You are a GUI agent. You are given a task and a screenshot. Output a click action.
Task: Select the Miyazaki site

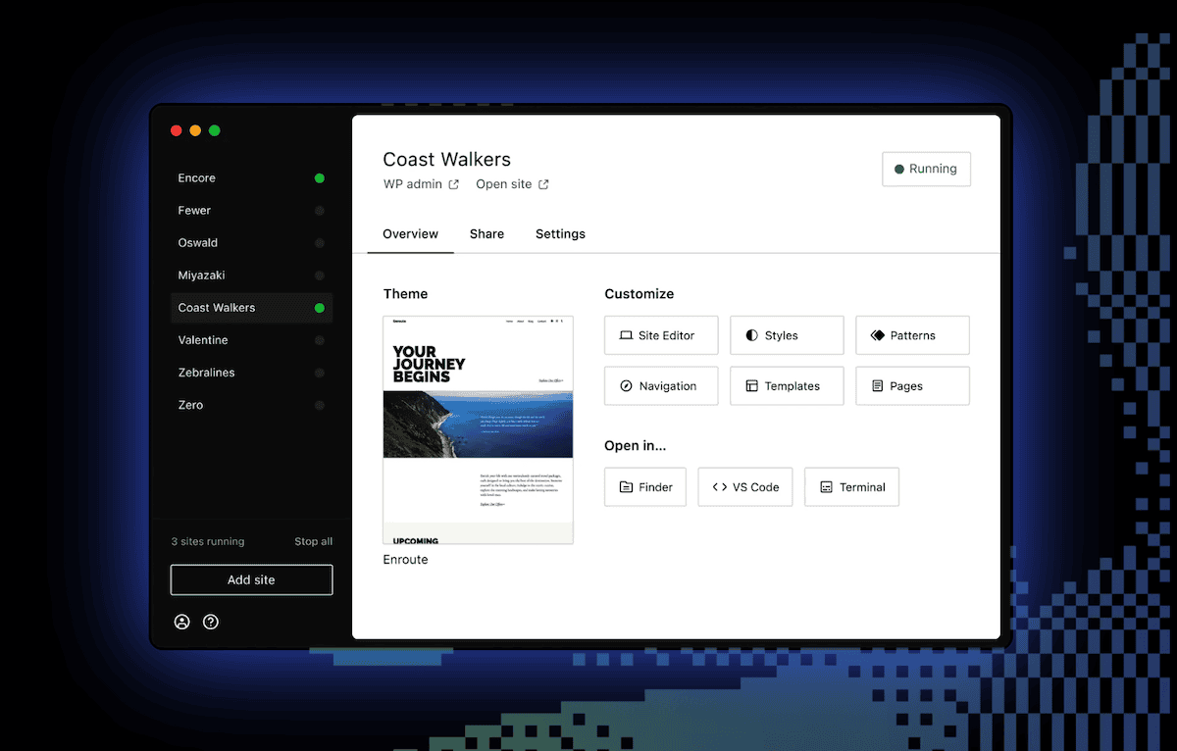(251, 275)
